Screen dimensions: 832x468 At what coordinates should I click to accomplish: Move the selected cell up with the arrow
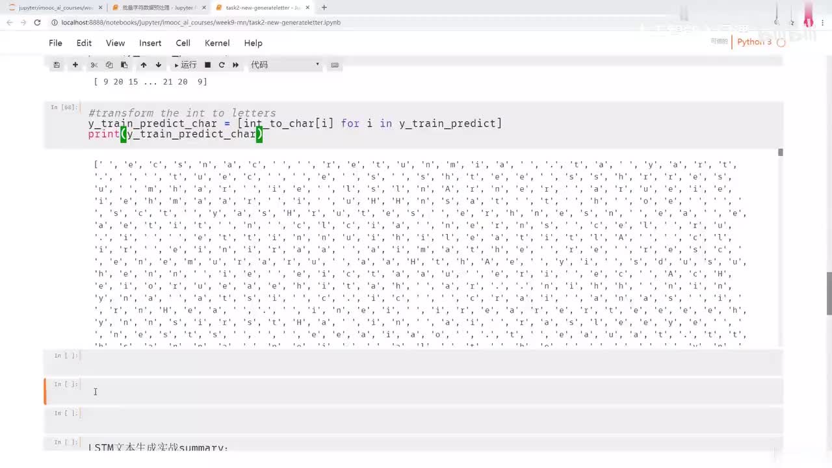[143, 65]
